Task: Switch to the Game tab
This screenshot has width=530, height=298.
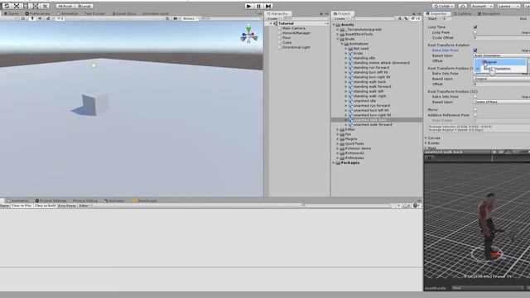Action: [11, 13]
